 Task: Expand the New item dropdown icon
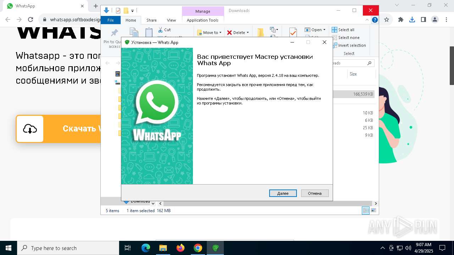tap(274, 30)
